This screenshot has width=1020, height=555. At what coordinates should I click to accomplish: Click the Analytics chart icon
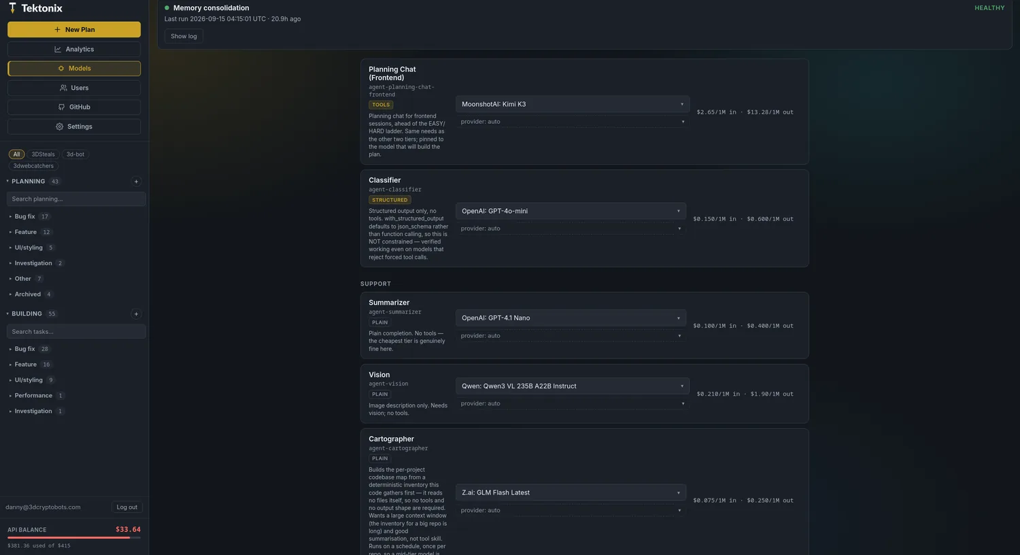point(58,50)
